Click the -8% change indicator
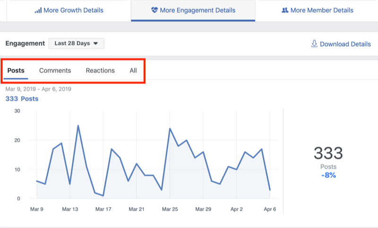 point(328,176)
